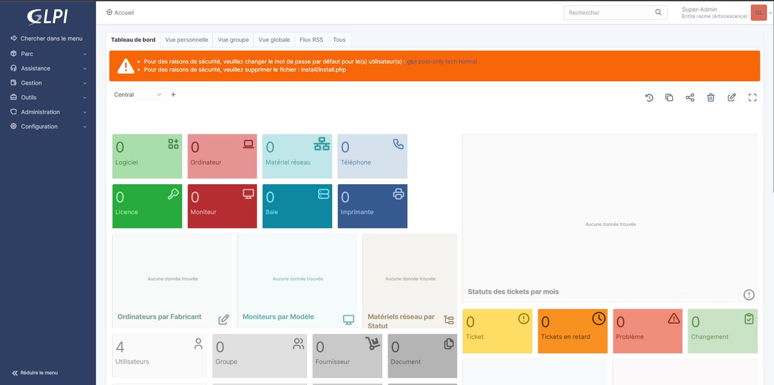Toggle fullscreen mode for the dashboard
This screenshot has height=385, width=774.
[x=752, y=97]
